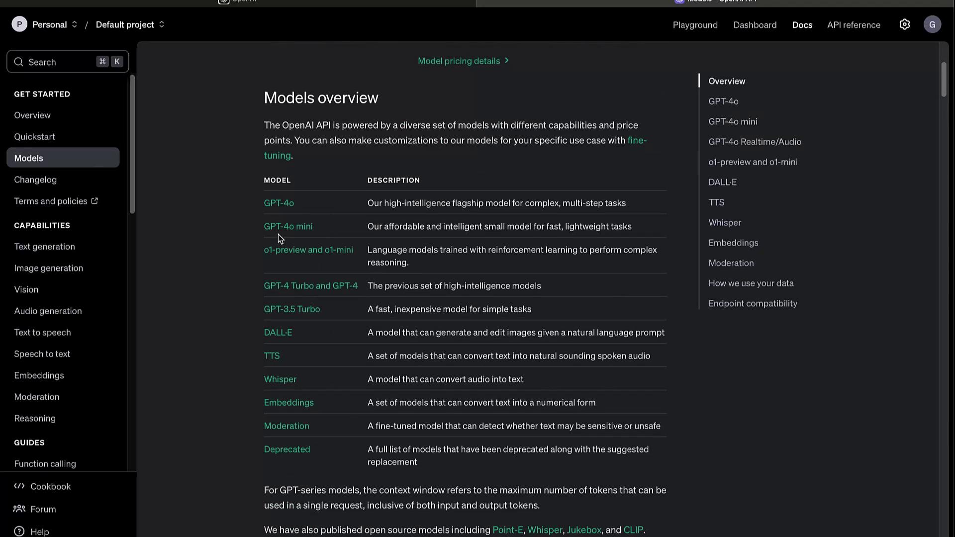Click the main page vertical scrollbar
955x537 pixels.
(x=944, y=80)
